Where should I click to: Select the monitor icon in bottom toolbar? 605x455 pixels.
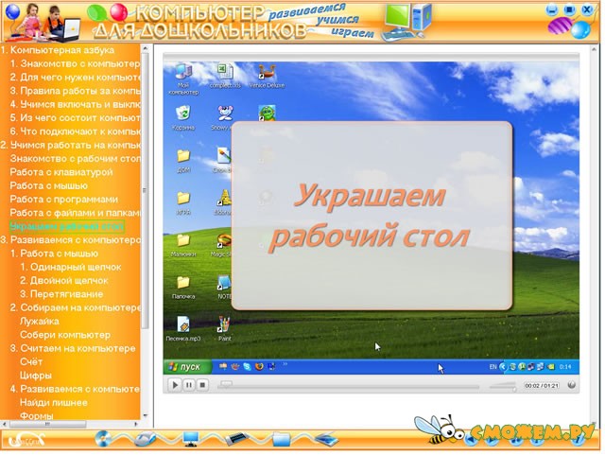click(191, 439)
